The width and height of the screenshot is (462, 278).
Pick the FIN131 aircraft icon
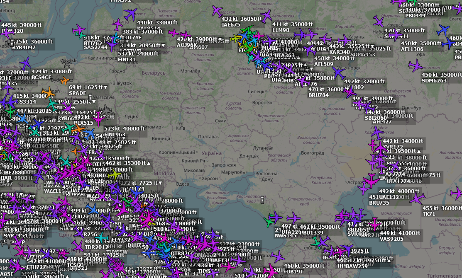point(112,45)
